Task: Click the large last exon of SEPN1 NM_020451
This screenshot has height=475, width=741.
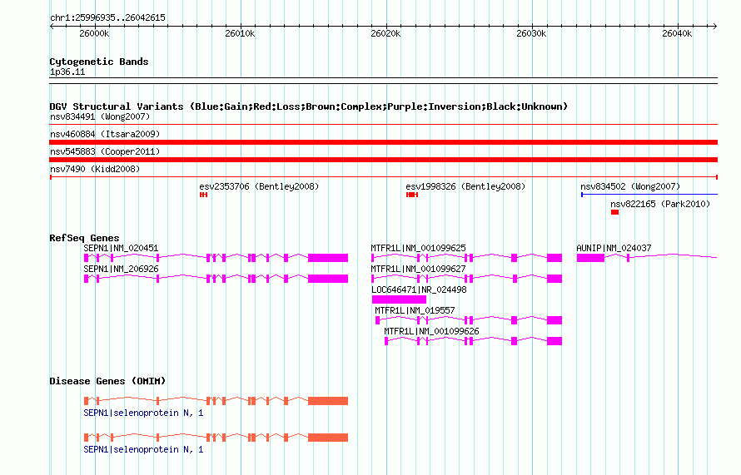Action: tap(328, 258)
